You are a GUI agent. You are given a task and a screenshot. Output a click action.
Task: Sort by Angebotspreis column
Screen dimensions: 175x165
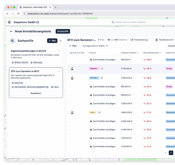tap(129, 53)
